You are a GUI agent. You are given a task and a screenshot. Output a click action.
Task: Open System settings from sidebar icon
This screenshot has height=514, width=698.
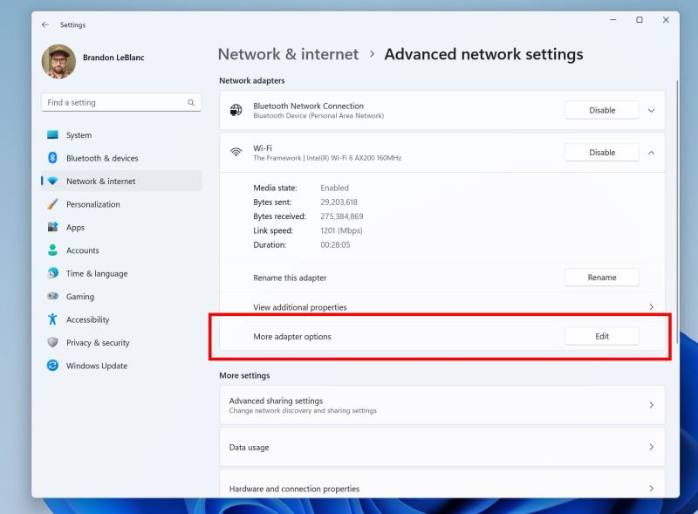(x=52, y=135)
